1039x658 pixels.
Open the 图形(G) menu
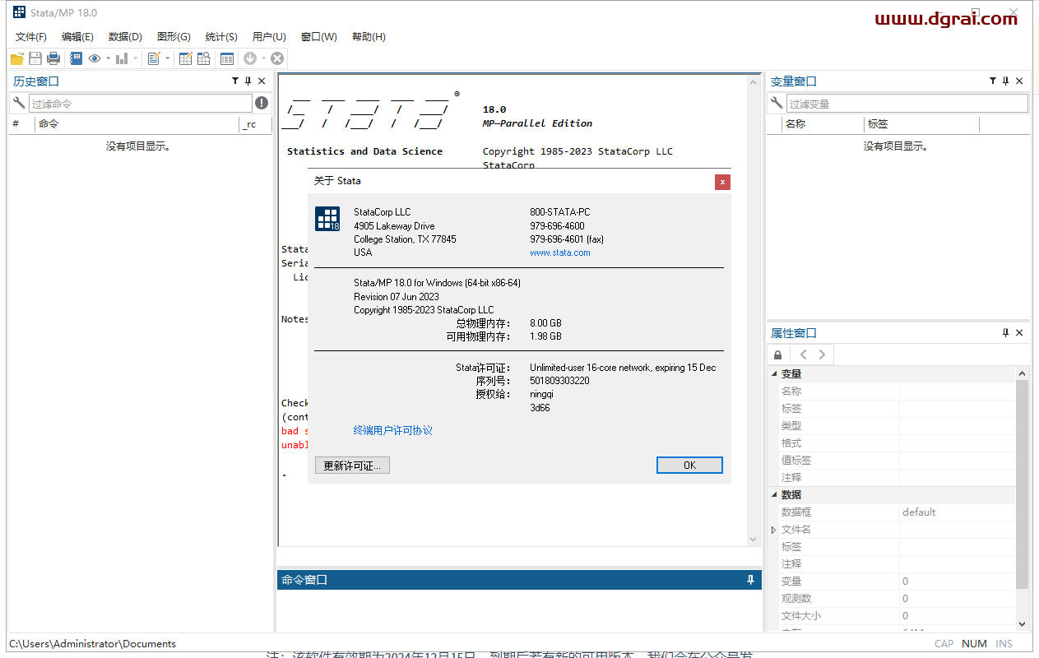(174, 37)
